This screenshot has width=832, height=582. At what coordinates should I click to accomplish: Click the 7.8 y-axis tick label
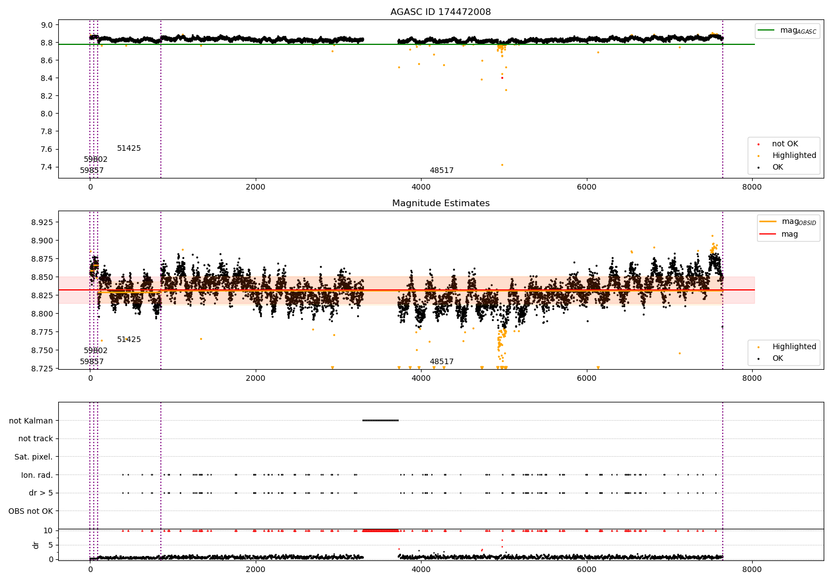click(48, 131)
